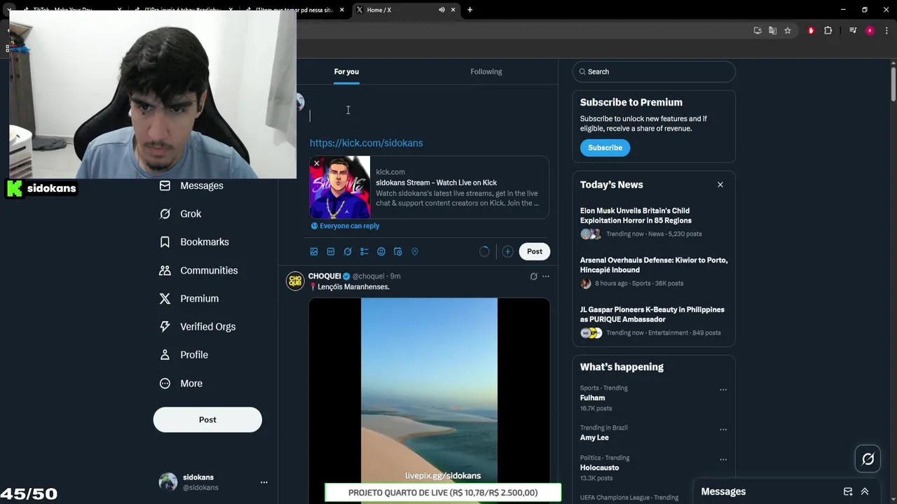Open Chrome three-dot menu

(886, 31)
